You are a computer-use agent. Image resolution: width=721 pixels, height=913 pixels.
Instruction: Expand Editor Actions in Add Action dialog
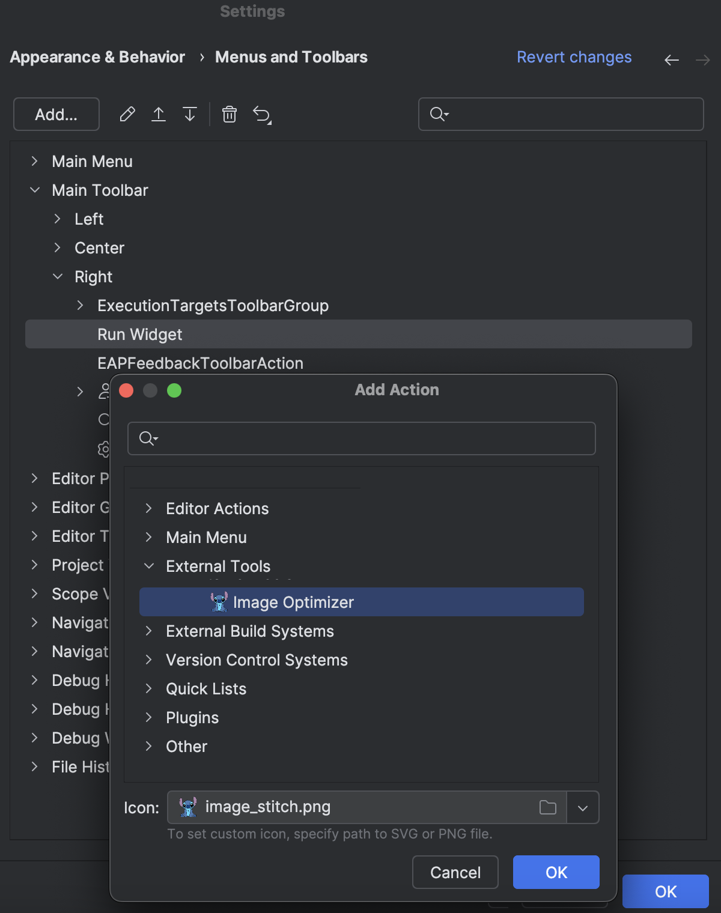coord(149,508)
